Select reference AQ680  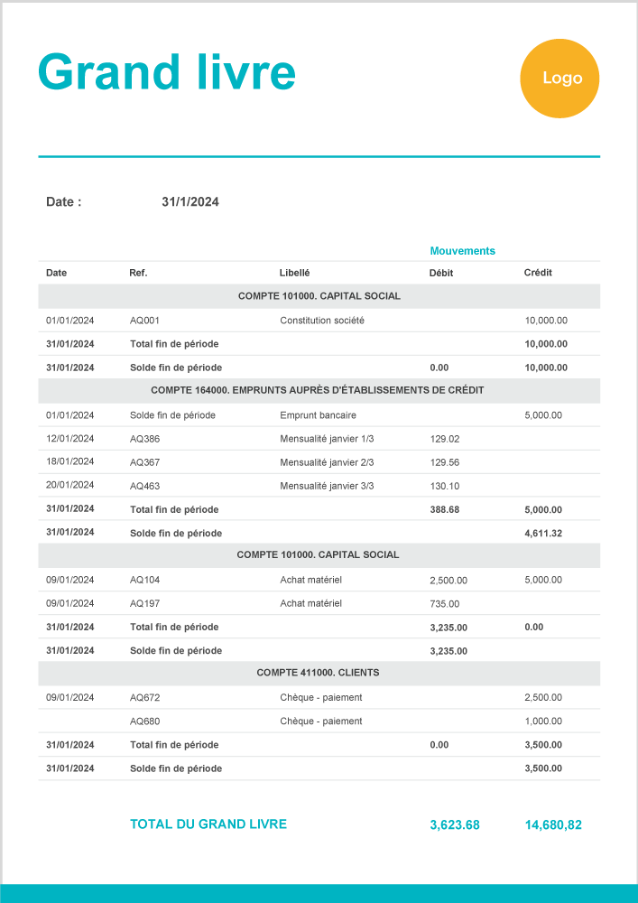(x=144, y=721)
